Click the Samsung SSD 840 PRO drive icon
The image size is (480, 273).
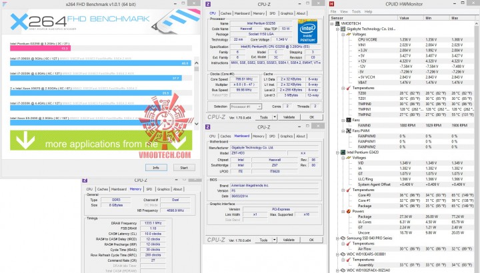tap(343, 238)
